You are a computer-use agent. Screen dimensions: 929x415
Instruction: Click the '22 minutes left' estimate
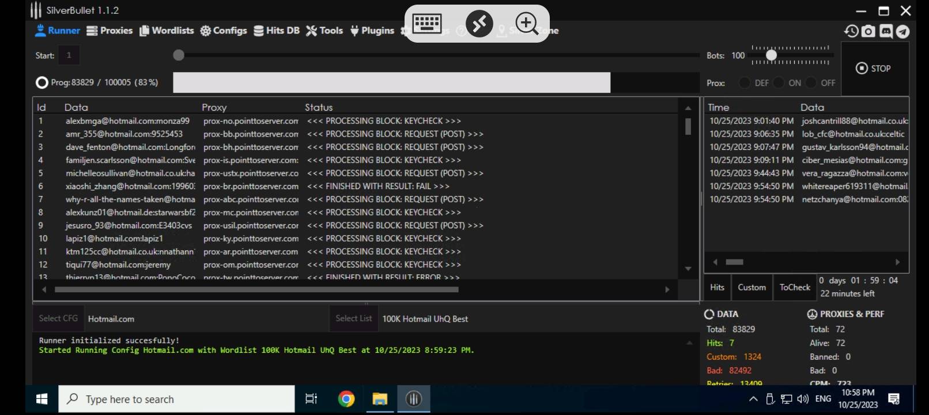[847, 293]
